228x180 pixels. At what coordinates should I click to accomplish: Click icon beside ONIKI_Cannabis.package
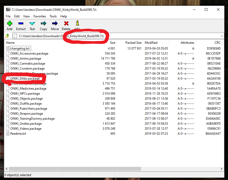(x=8, y=64)
